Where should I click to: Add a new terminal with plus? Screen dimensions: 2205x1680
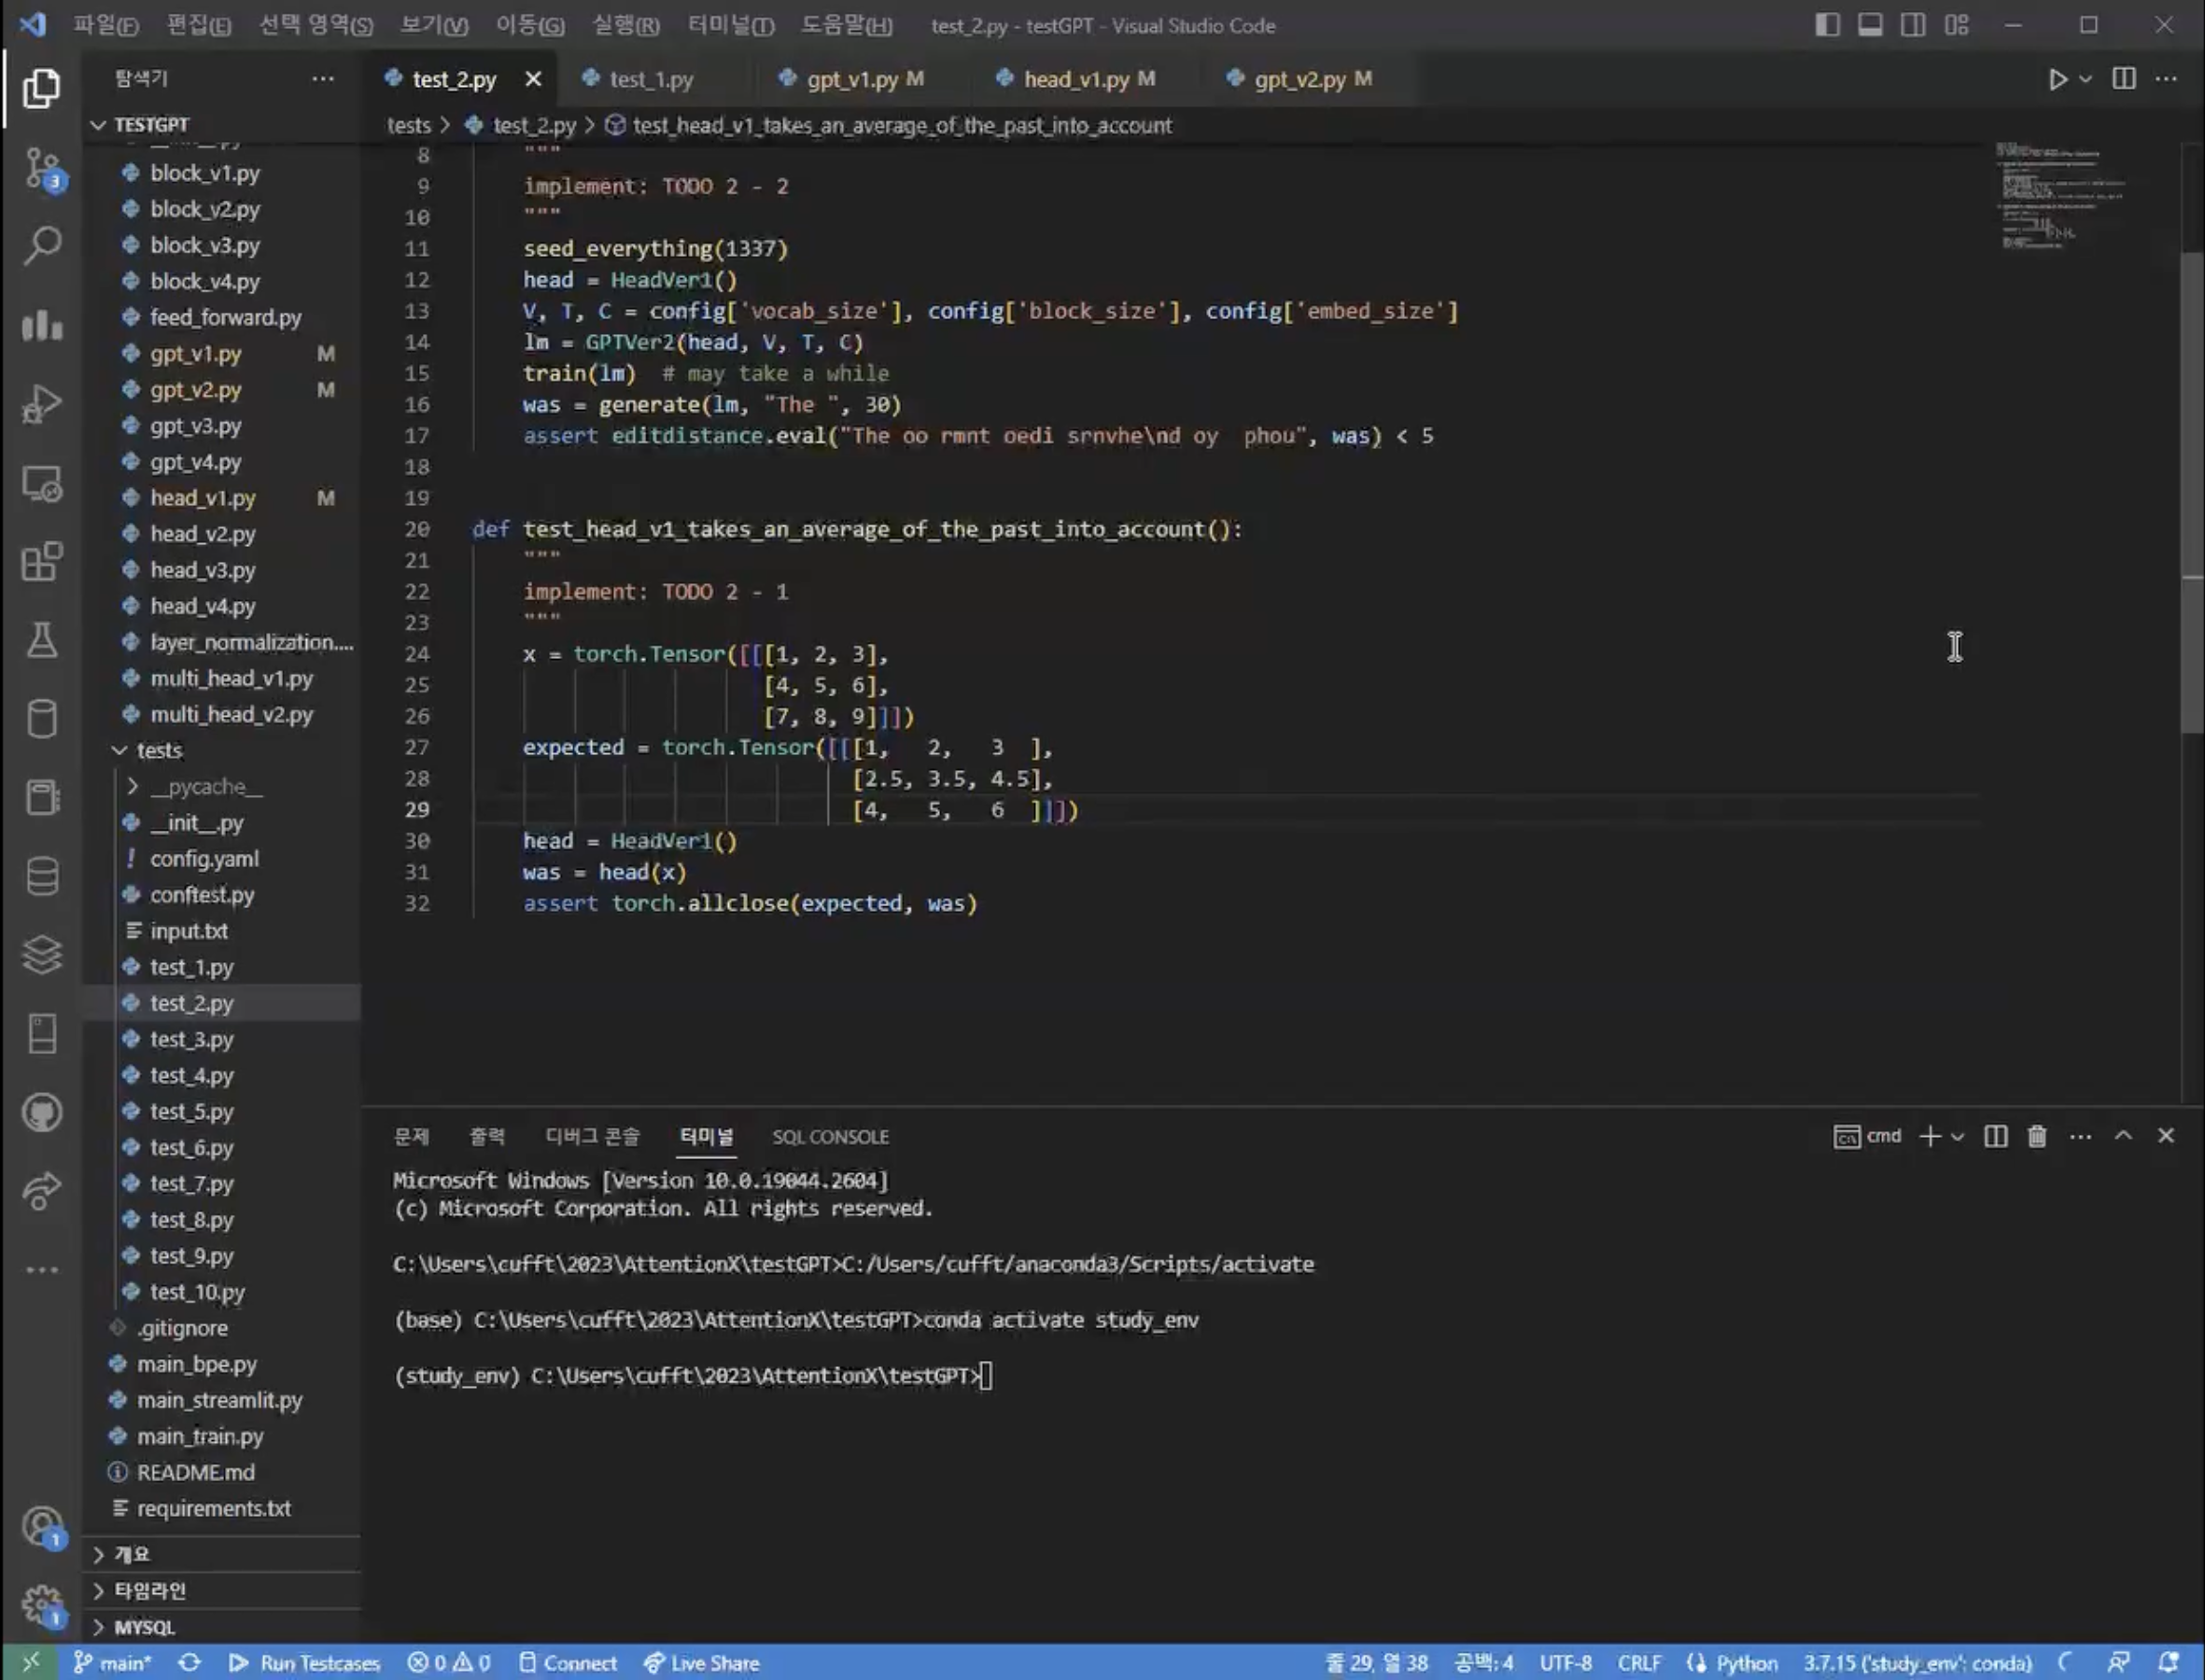pyautogui.click(x=1930, y=1136)
